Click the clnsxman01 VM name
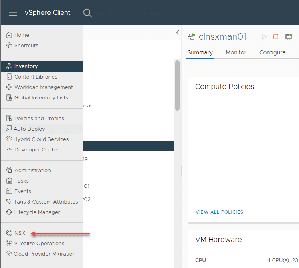This screenshot has height=268, width=299. click(x=222, y=36)
